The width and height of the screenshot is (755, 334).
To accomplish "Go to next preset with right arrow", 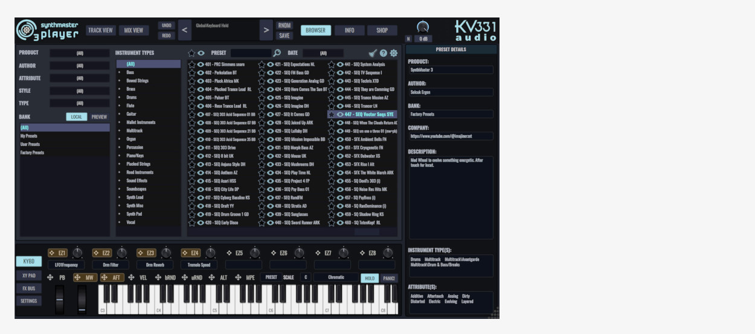I will (x=266, y=30).
